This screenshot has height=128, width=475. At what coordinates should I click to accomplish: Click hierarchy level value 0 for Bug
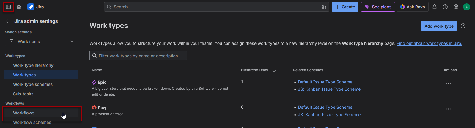pos(242,107)
